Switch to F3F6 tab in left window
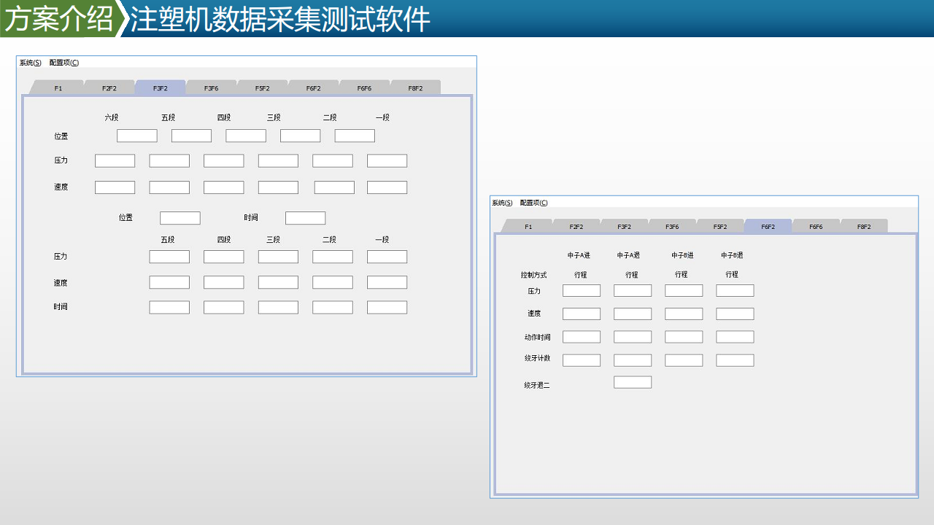 (212, 87)
